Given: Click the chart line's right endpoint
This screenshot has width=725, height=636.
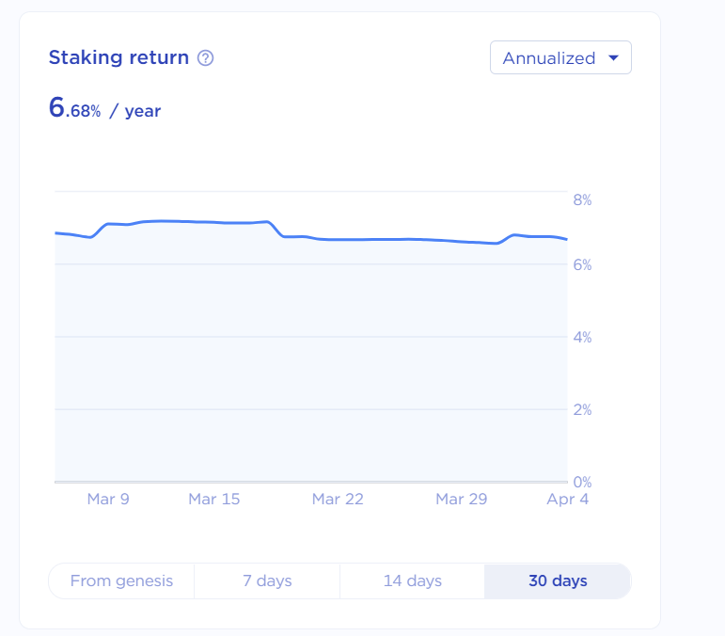Looking at the screenshot, I should pos(566,240).
